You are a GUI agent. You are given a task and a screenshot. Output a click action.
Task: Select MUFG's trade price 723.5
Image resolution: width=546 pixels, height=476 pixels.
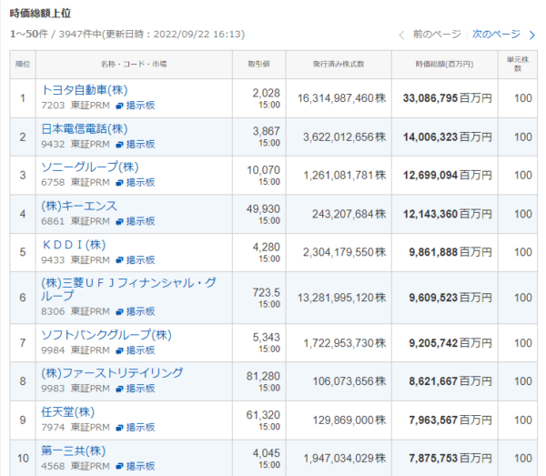click(x=267, y=292)
